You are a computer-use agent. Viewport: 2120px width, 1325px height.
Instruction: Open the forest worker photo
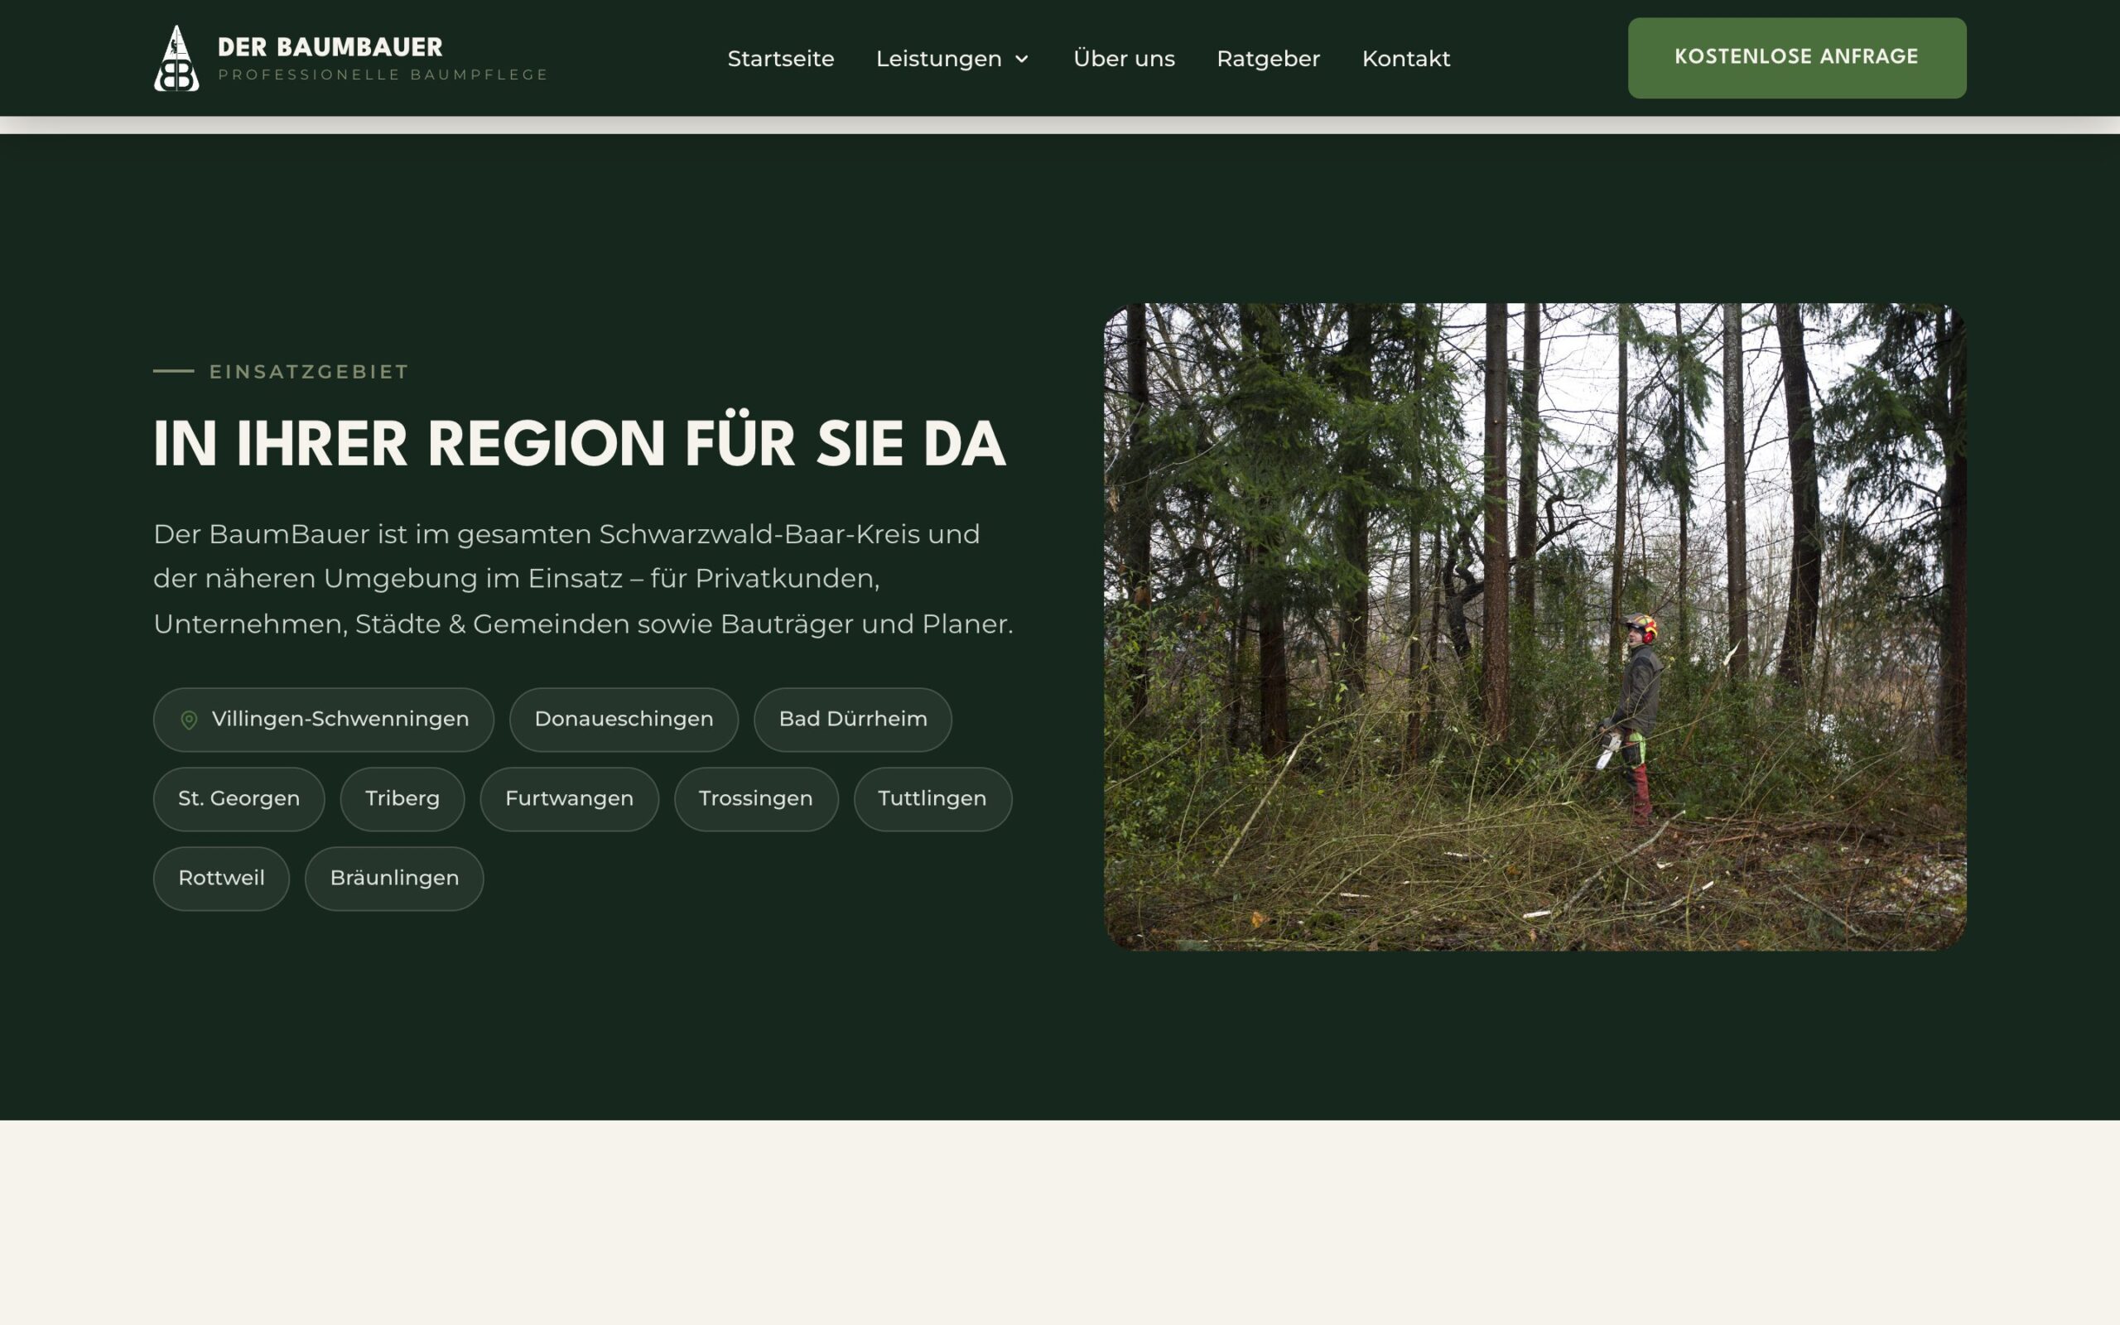coord(1535,627)
